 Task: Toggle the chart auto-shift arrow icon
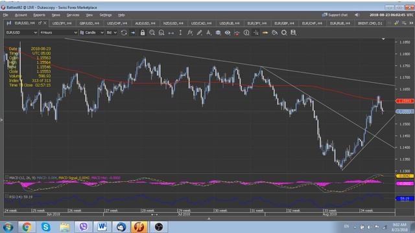click(x=133, y=32)
